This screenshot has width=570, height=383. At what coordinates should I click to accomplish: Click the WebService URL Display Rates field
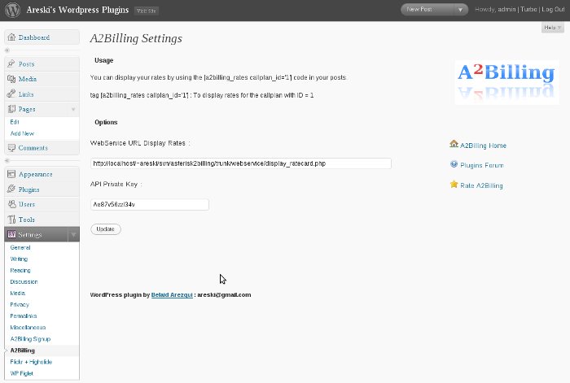(x=240, y=163)
